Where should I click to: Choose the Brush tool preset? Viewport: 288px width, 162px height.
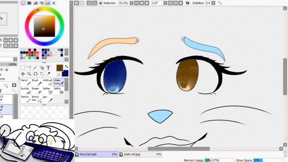tap(37, 82)
